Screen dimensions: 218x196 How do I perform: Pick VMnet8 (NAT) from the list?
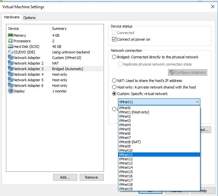click(159, 142)
